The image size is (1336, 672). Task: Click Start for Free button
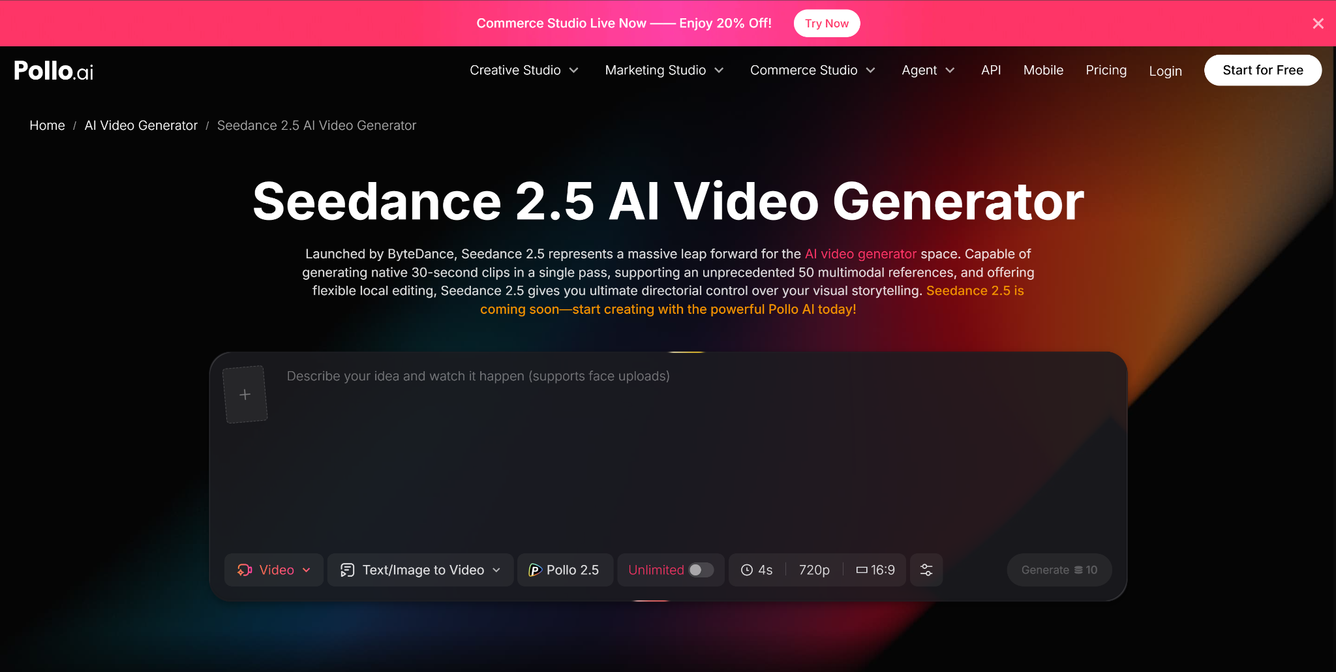pos(1263,70)
